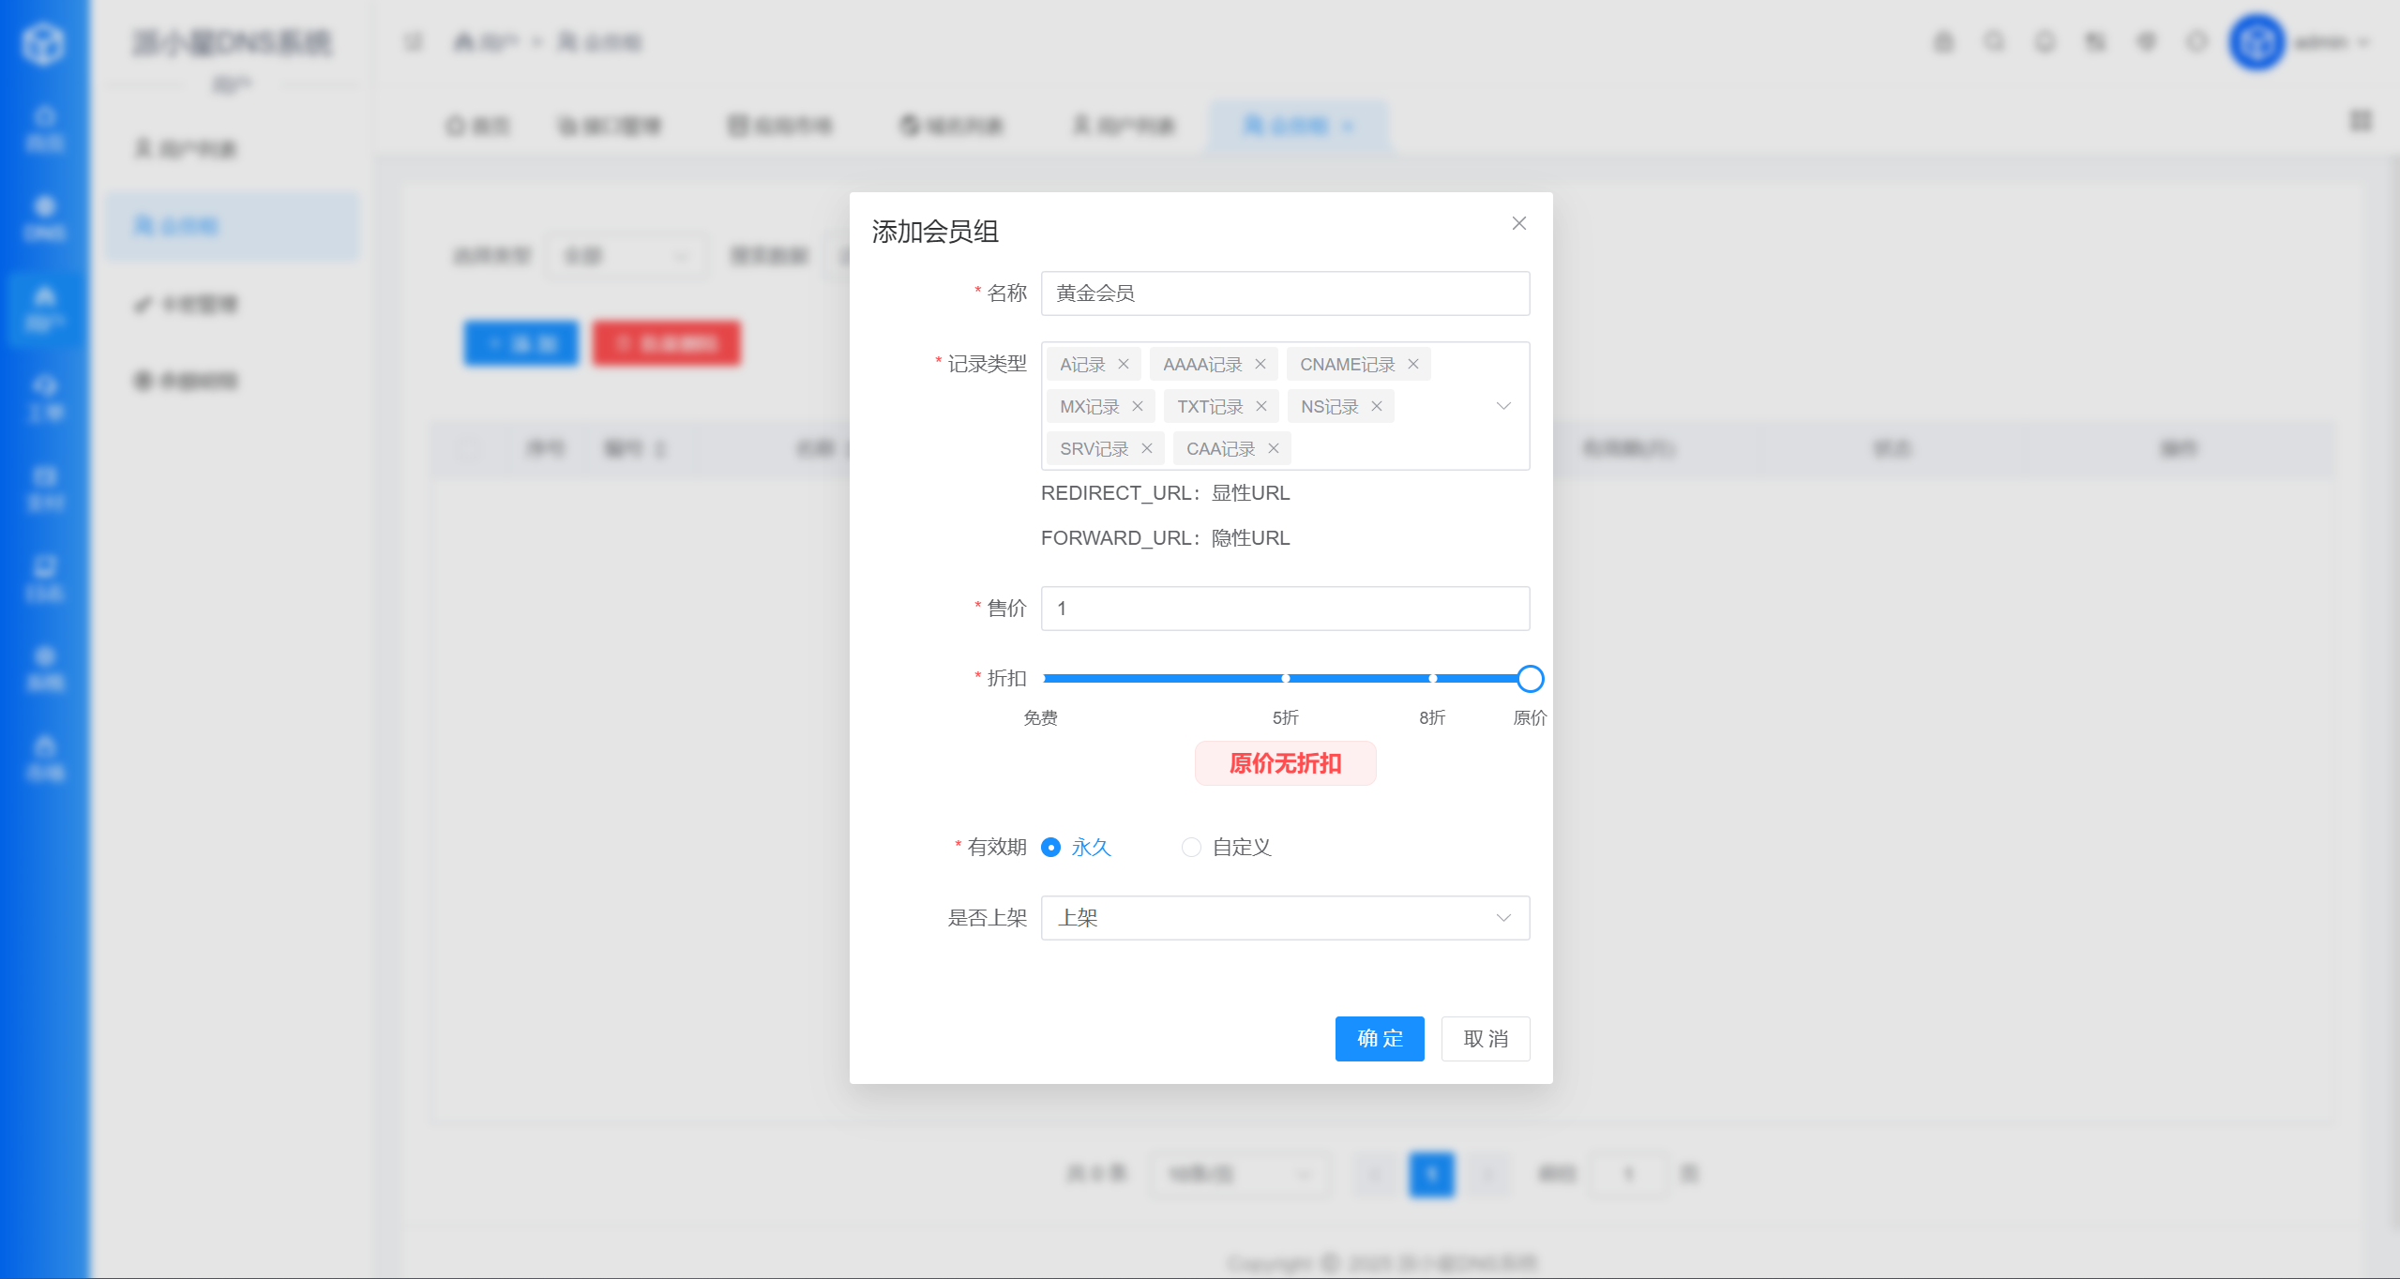Remove the CNAME记录 tag
This screenshot has width=2400, height=1279.
(x=1412, y=364)
